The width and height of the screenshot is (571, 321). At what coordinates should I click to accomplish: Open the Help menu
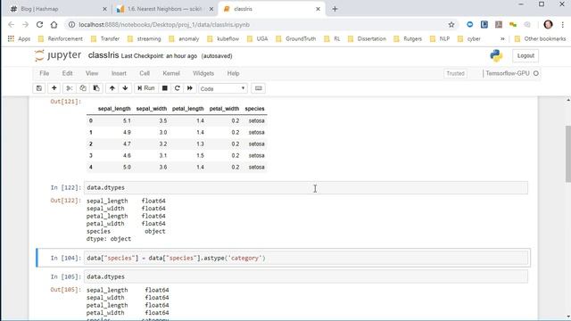233,73
